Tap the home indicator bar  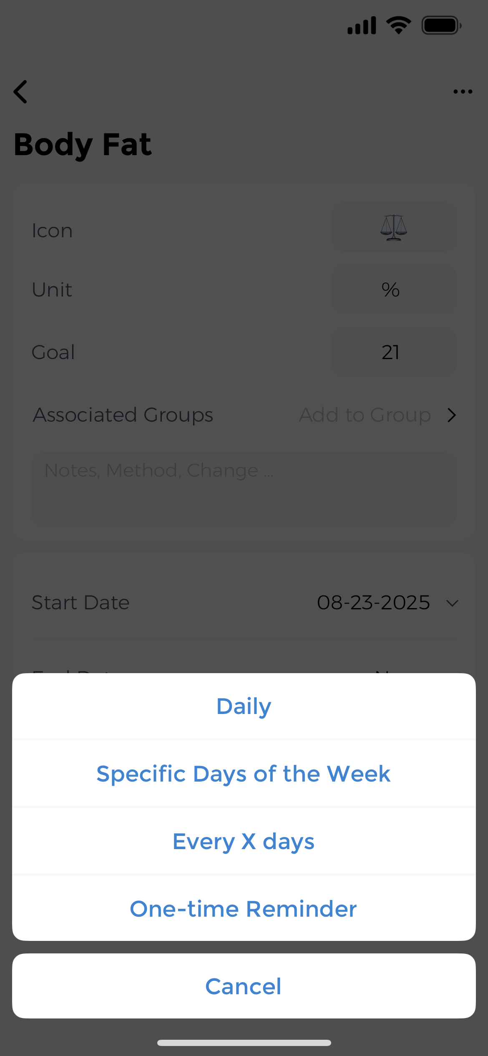pos(244,1043)
